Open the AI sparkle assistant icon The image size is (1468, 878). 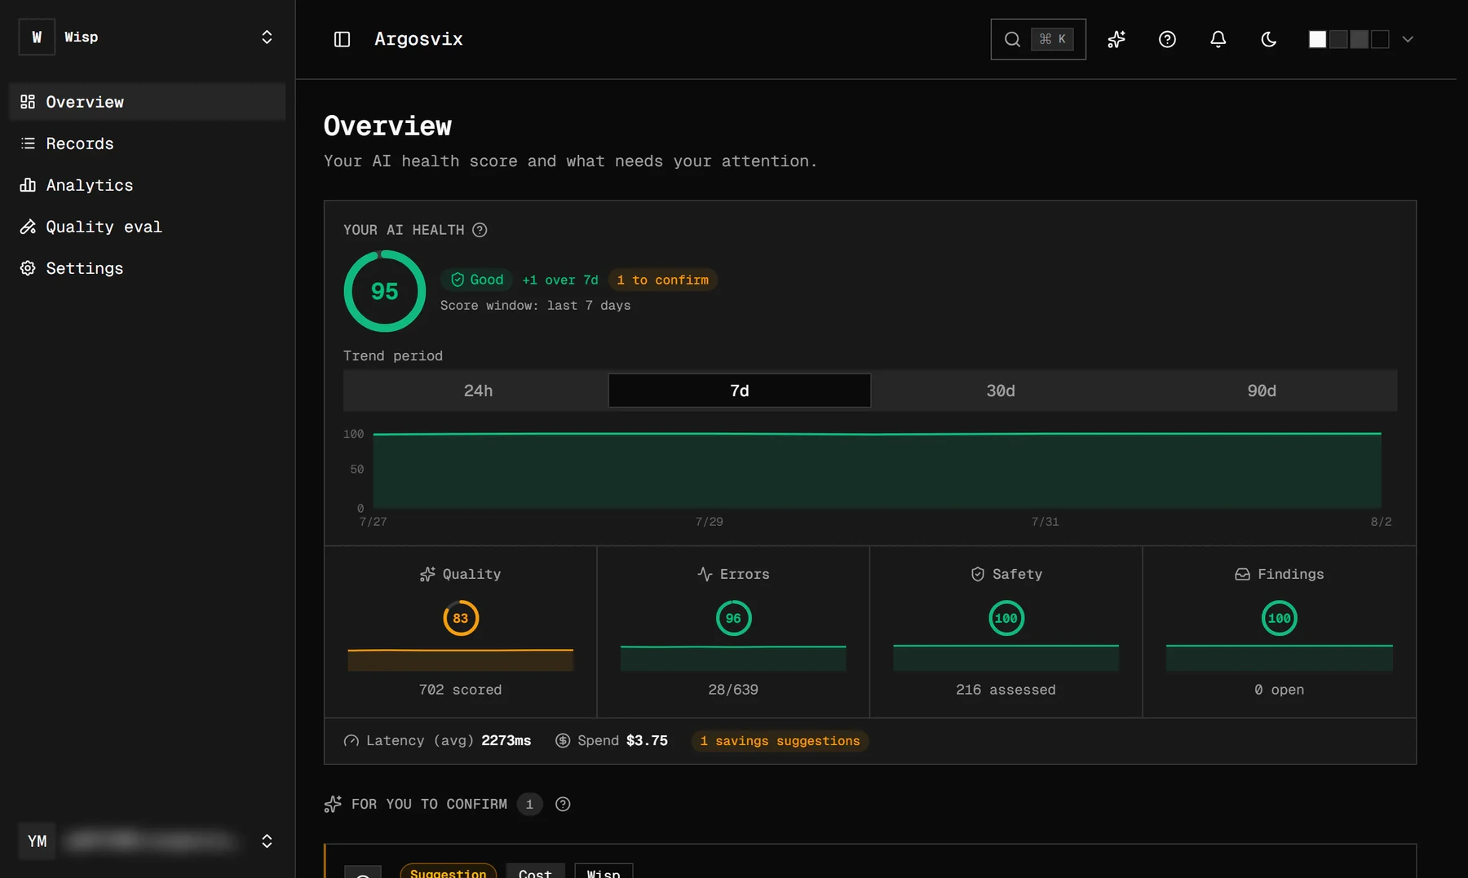point(1116,39)
